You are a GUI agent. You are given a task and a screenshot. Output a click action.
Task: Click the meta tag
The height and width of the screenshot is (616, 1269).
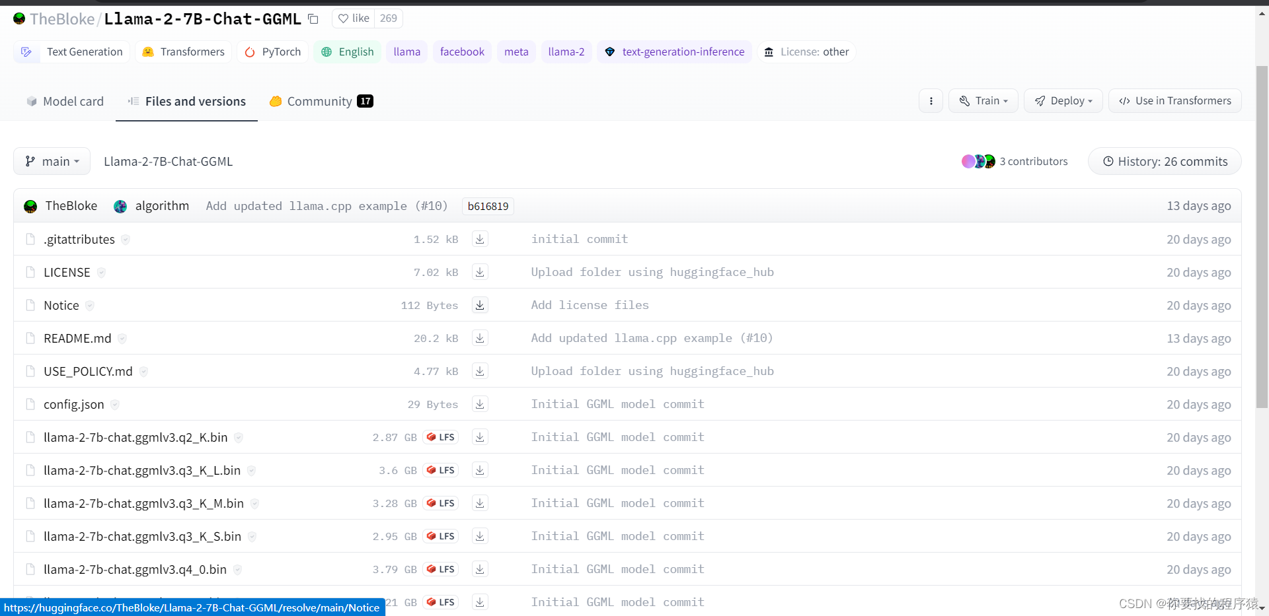(516, 51)
